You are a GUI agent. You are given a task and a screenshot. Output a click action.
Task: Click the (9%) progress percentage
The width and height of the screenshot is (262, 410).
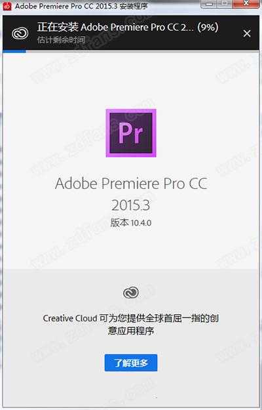[x=208, y=28]
